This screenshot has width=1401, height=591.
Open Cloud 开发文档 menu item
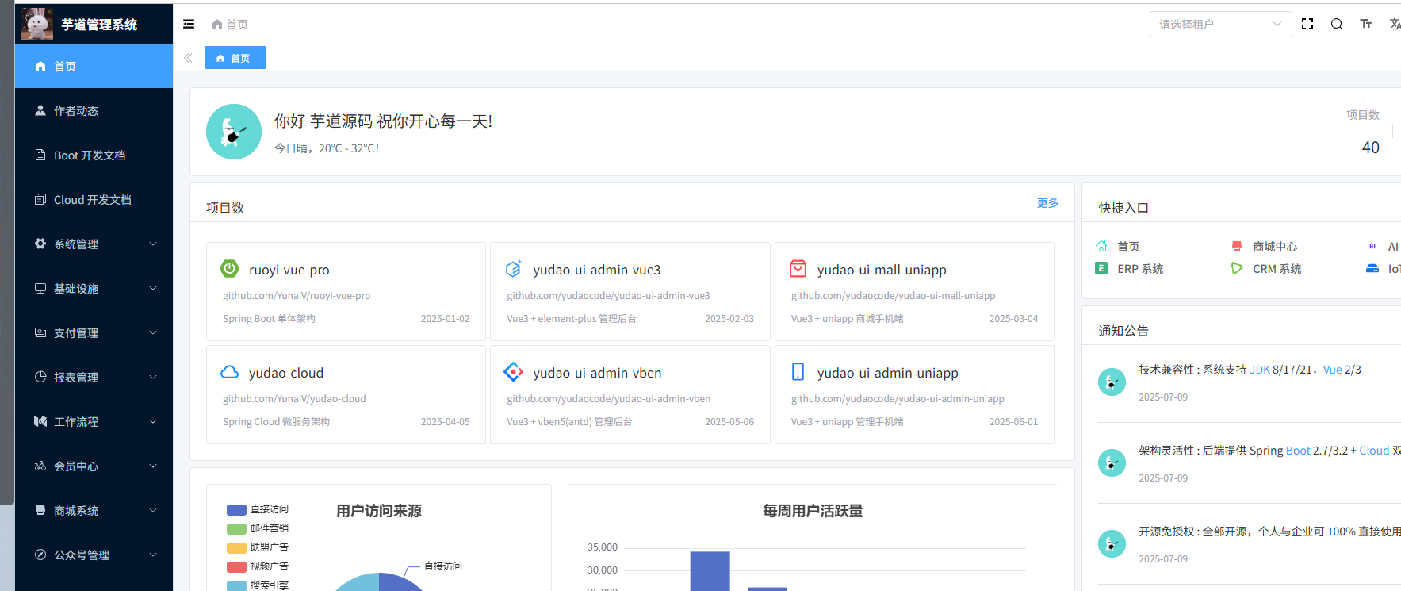click(x=94, y=199)
